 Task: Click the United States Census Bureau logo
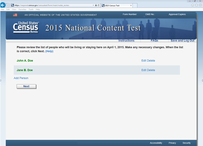26,27
